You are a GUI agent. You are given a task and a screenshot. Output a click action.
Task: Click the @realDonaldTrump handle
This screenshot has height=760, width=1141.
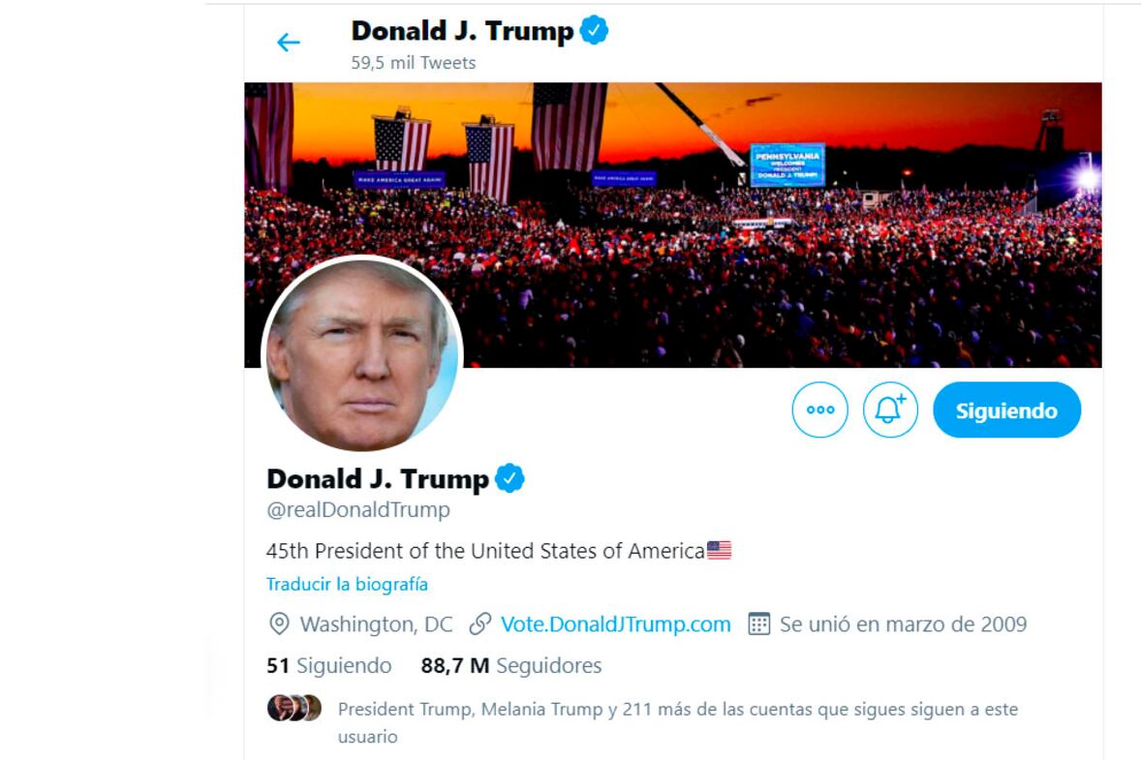pyautogui.click(x=358, y=510)
